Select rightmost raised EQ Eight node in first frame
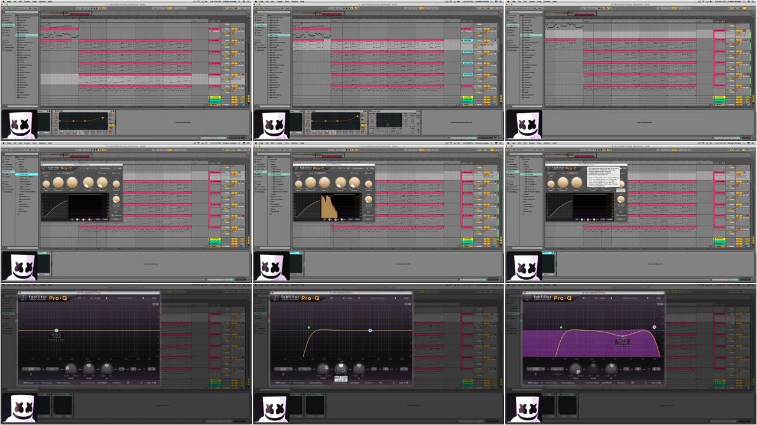The image size is (757, 425). 103,117
